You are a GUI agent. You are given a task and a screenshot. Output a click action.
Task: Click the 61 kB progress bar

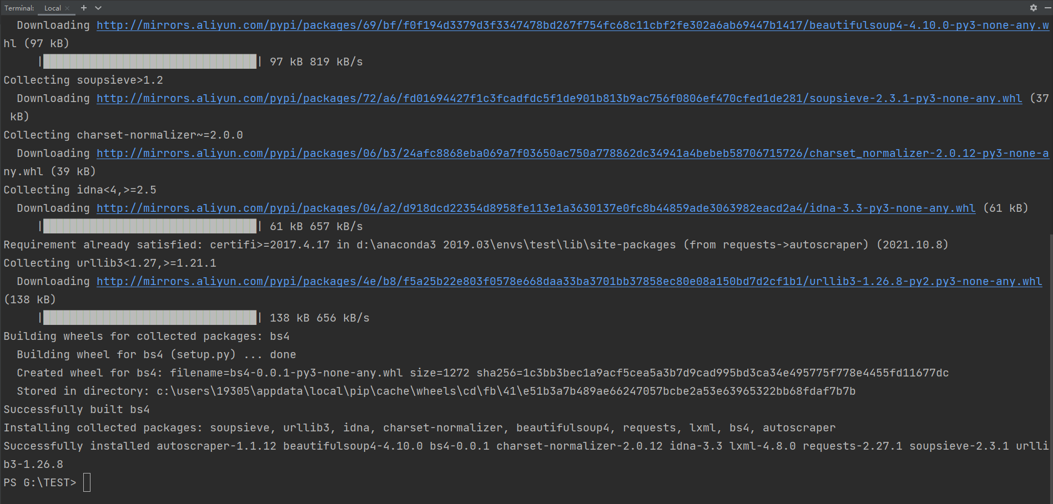click(149, 226)
